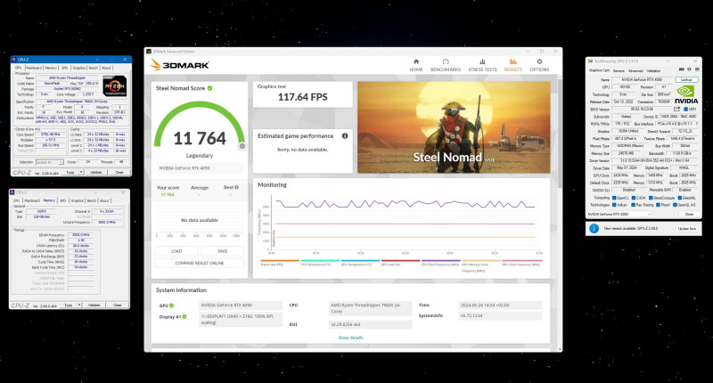
Task: Open the 3DMark Stress Tests section
Action: pos(482,65)
